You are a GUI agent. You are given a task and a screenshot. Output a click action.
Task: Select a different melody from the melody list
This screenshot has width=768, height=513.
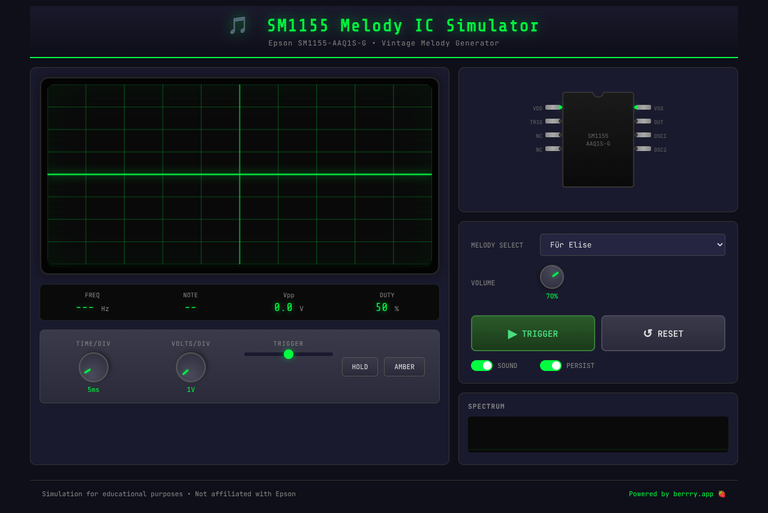[632, 245]
